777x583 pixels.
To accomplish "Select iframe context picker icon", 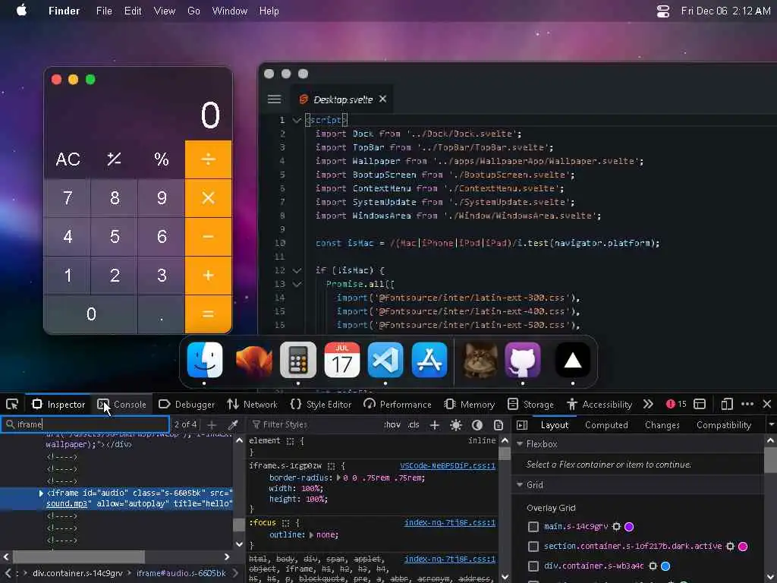I will coord(700,404).
